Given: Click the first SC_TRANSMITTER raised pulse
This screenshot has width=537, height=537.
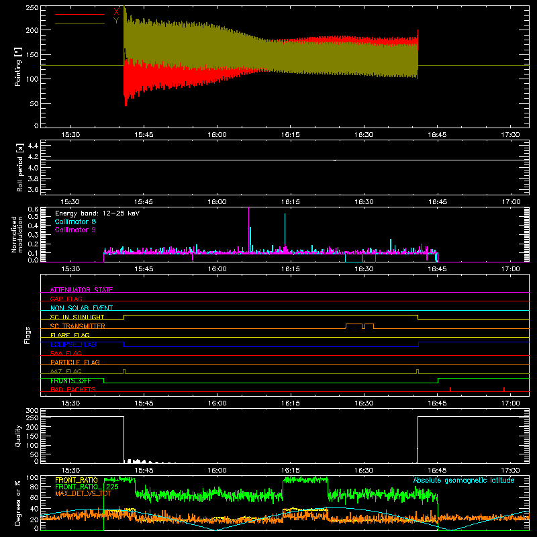Looking at the screenshot, I should pyautogui.click(x=354, y=326).
